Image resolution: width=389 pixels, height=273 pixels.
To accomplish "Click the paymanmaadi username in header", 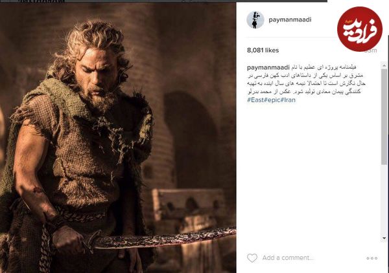I will [x=290, y=20].
